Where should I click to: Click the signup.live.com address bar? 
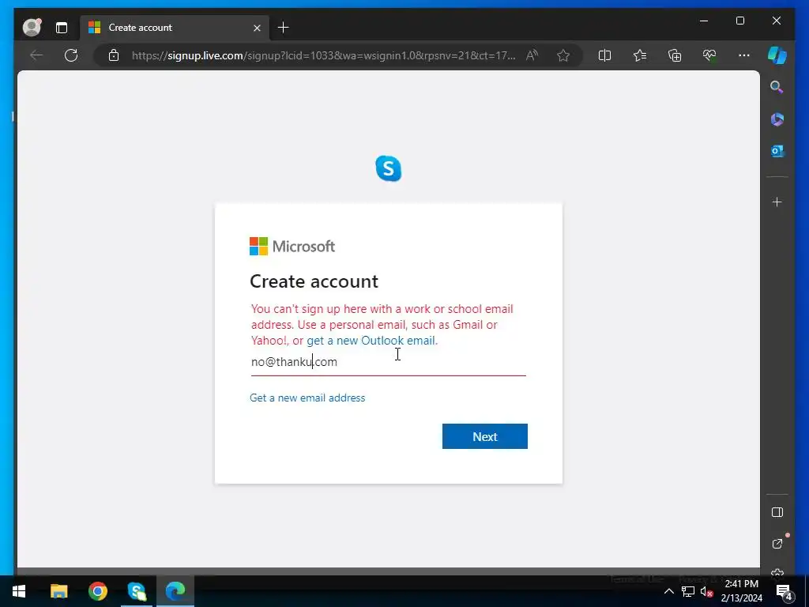[323, 55]
